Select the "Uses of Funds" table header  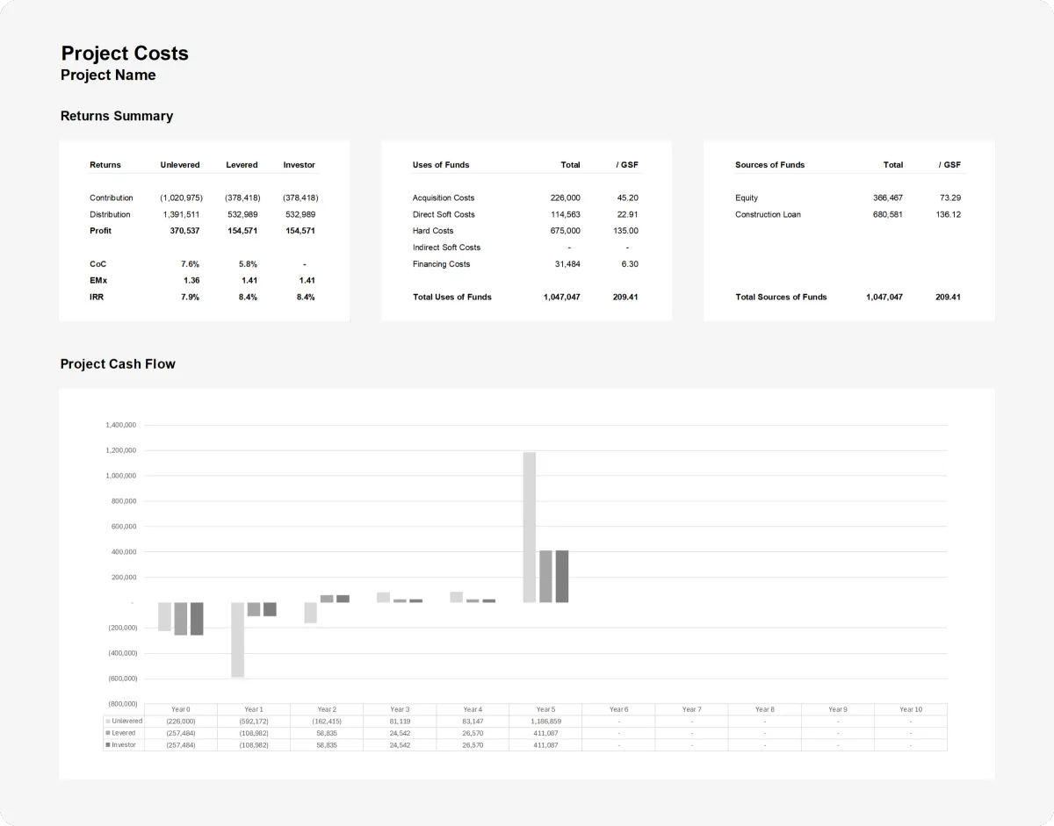(x=441, y=165)
